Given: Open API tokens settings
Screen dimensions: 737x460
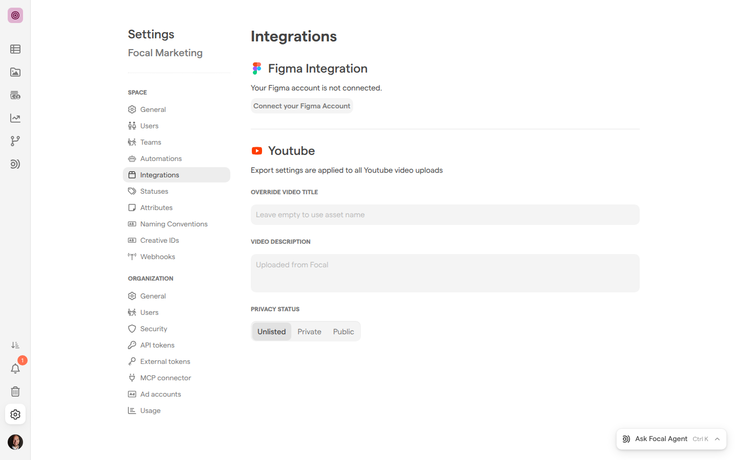Looking at the screenshot, I should coord(177,345).
